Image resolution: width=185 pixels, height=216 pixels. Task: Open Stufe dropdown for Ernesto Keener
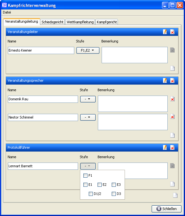88,50
